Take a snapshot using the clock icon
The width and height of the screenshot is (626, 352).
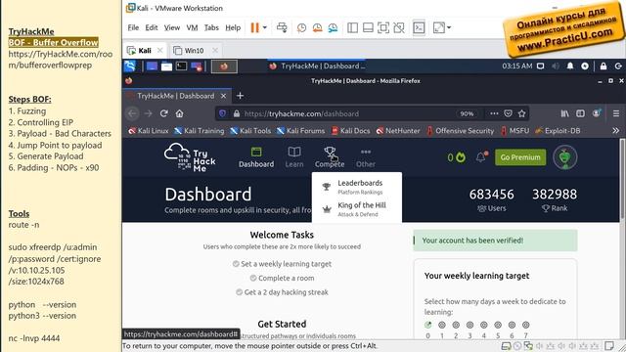(302, 27)
